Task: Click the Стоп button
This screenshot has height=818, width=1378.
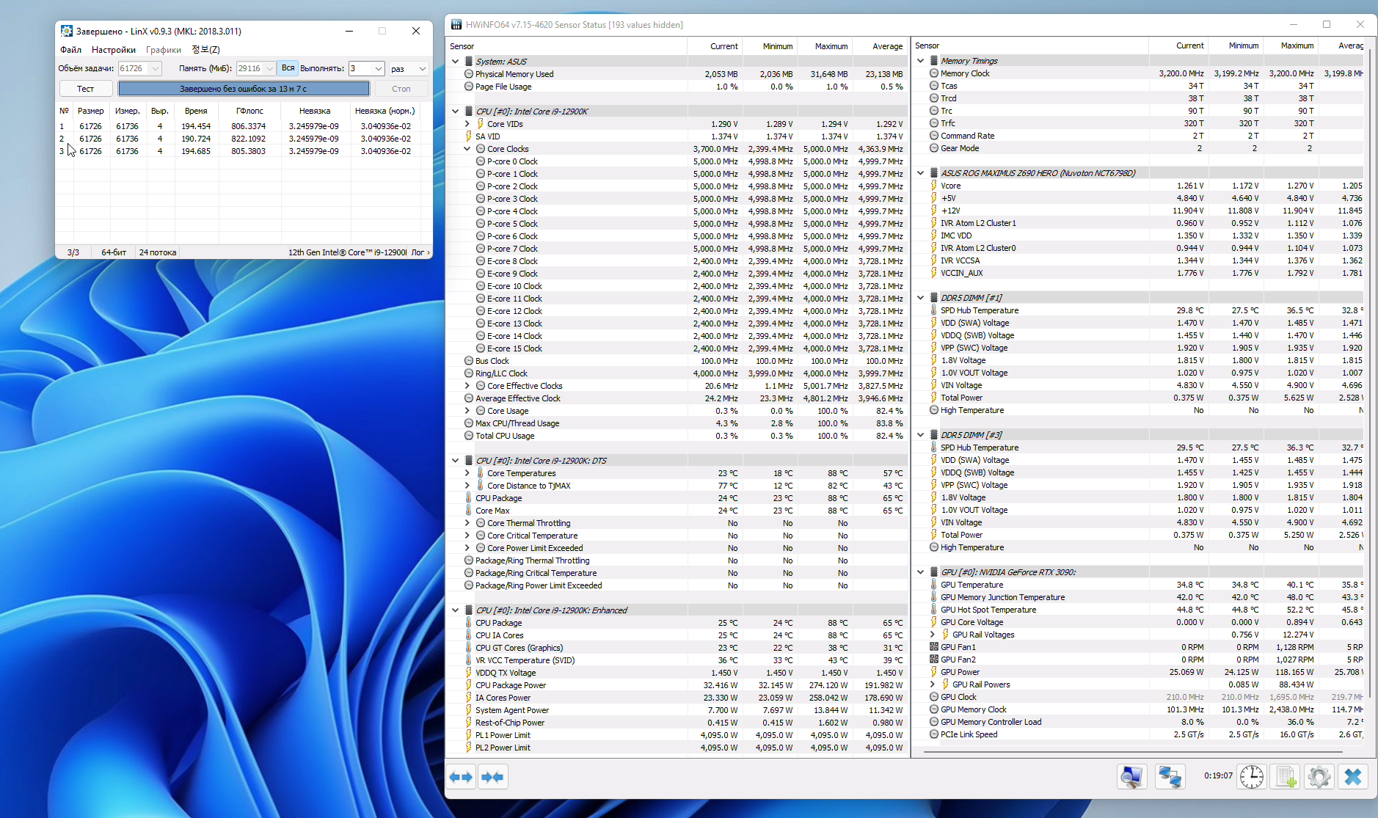Action: [401, 89]
